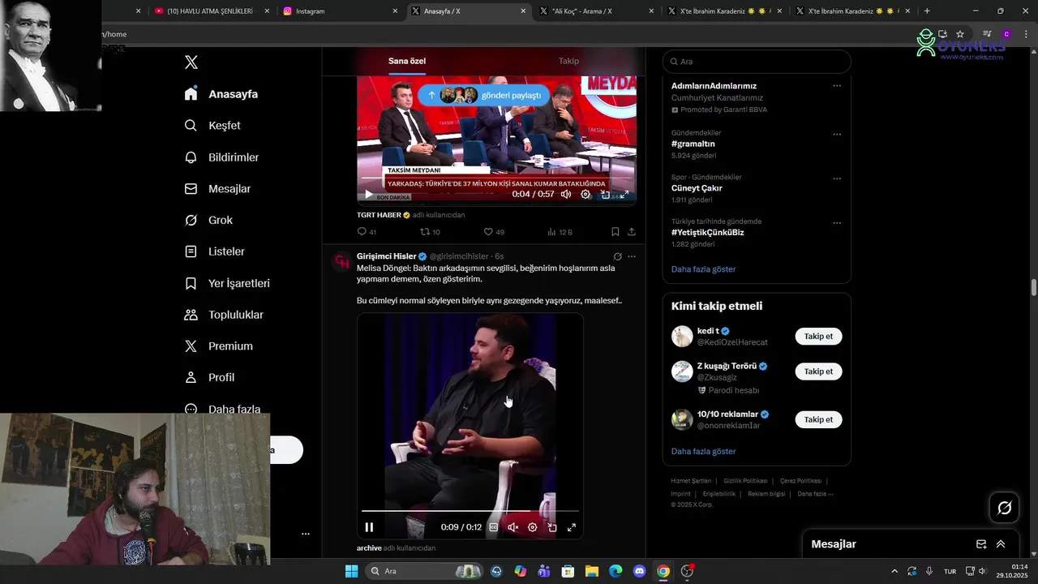This screenshot has width=1038, height=584.
Task: Open Chrome three-dot menu
Action: [x=1025, y=34]
